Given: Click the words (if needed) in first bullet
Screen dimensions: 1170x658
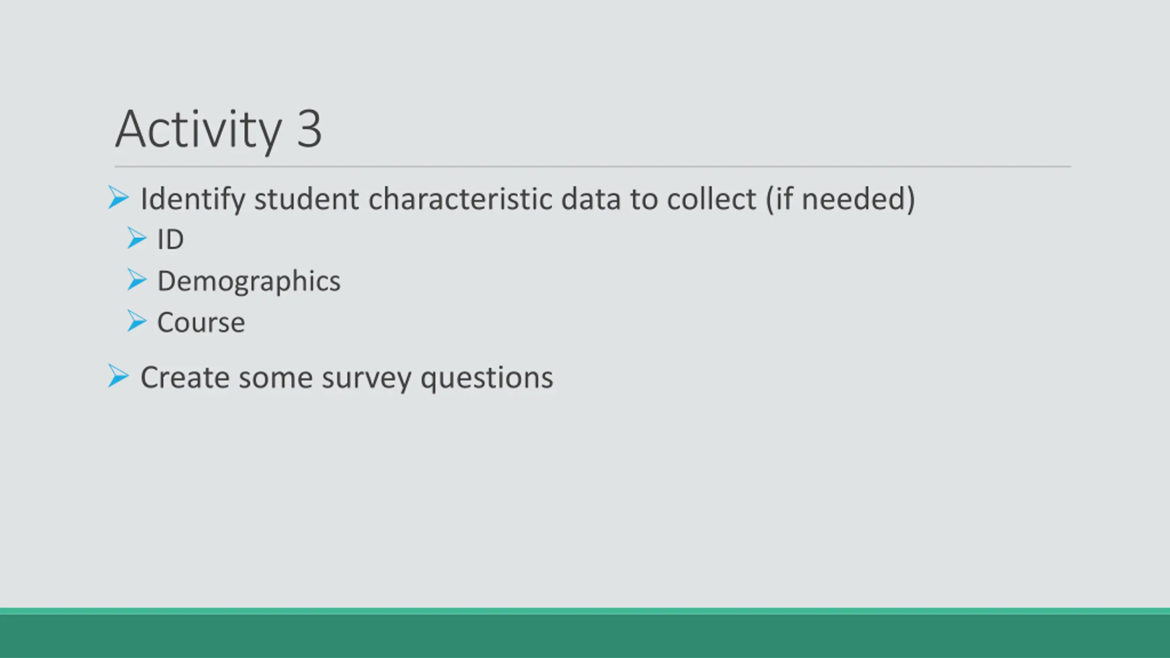Looking at the screenshot, I should coord(840,199).
